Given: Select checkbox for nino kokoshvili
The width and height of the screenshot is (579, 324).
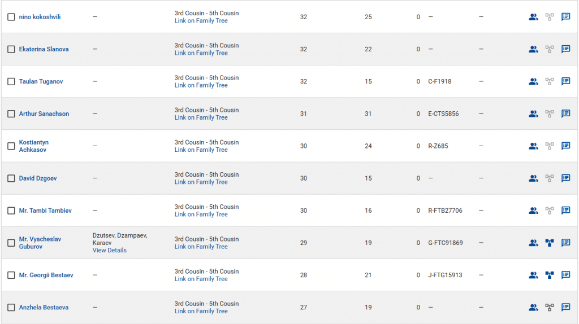Looking at the screenshot, I should tap(11, 17).
